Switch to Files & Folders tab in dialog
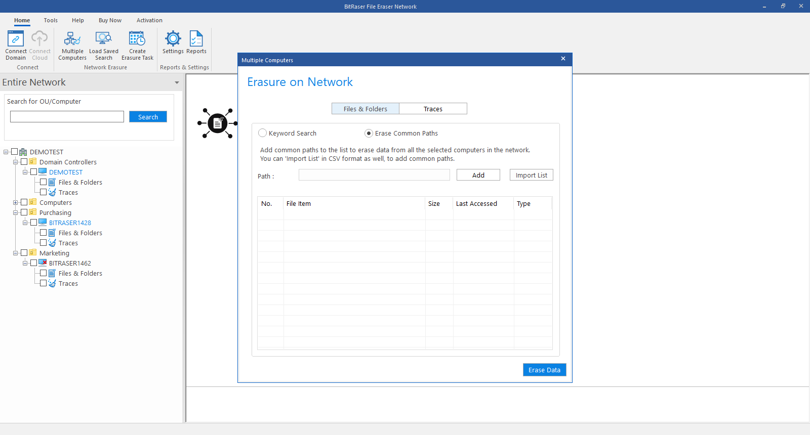810x435 pixels. tap(366, 109)
